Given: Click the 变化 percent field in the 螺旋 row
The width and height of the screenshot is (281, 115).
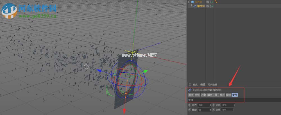Looking at the screenshot, I should click(x=227, y=110).
